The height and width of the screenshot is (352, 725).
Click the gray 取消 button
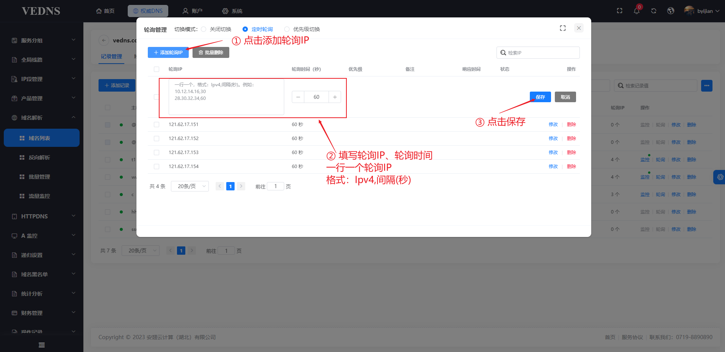(x=565, y=97)
